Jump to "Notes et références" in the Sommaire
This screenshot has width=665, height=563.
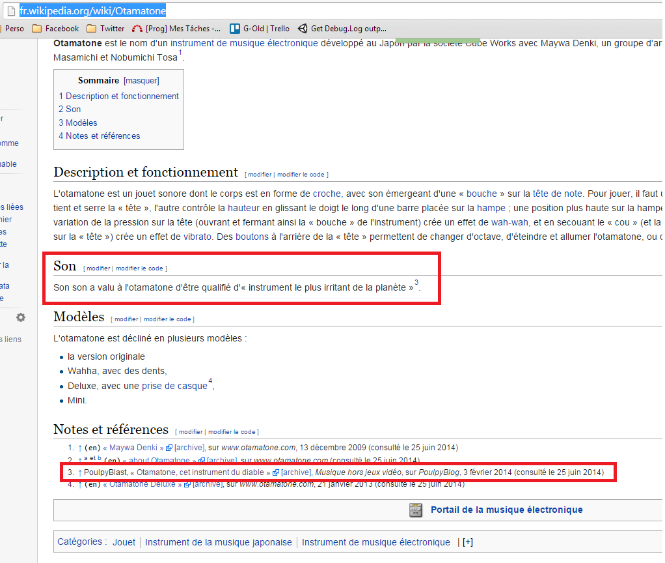tap(99, 136)
